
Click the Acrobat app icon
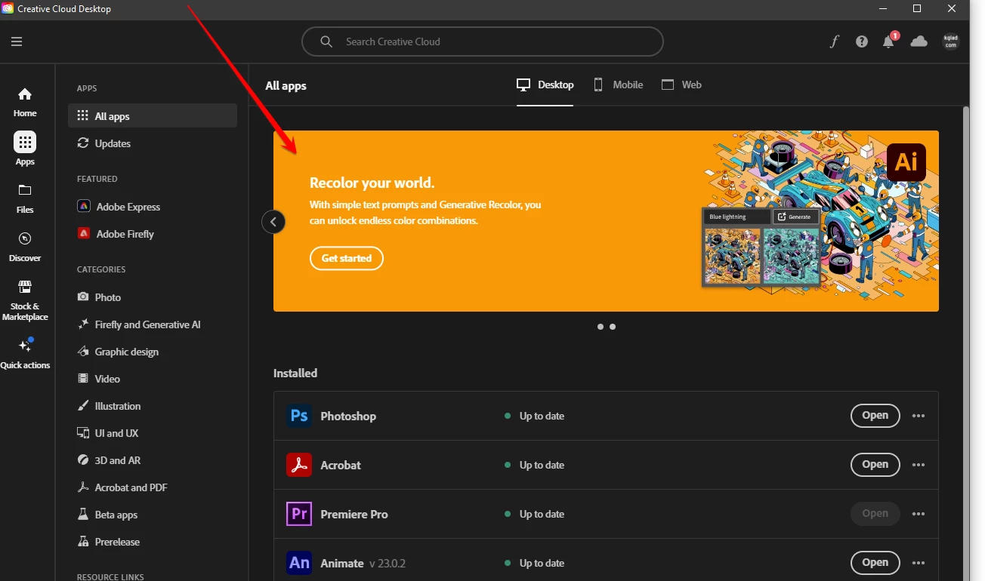coord(299,465)
